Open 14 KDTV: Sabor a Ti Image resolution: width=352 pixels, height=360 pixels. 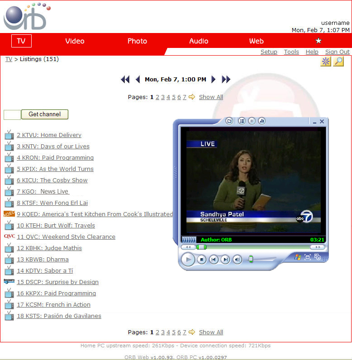click(x=45, y=271)
